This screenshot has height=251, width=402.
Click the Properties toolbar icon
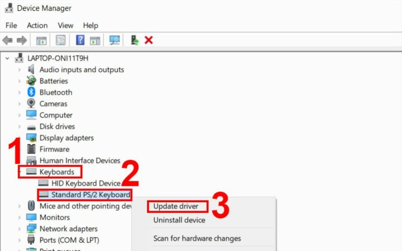60,40
